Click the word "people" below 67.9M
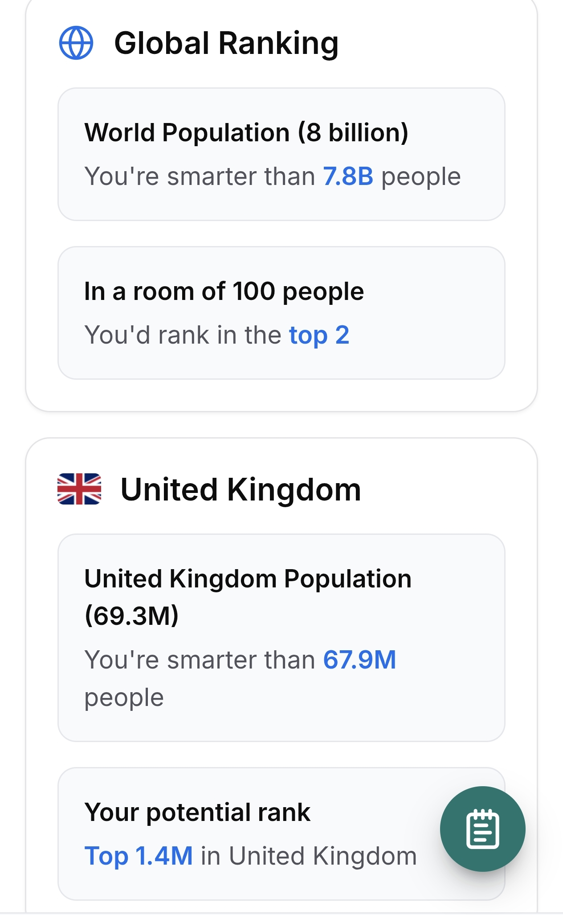Image resolution: width=563 pixels, height=915 pixels. click(x=124, y=698)
